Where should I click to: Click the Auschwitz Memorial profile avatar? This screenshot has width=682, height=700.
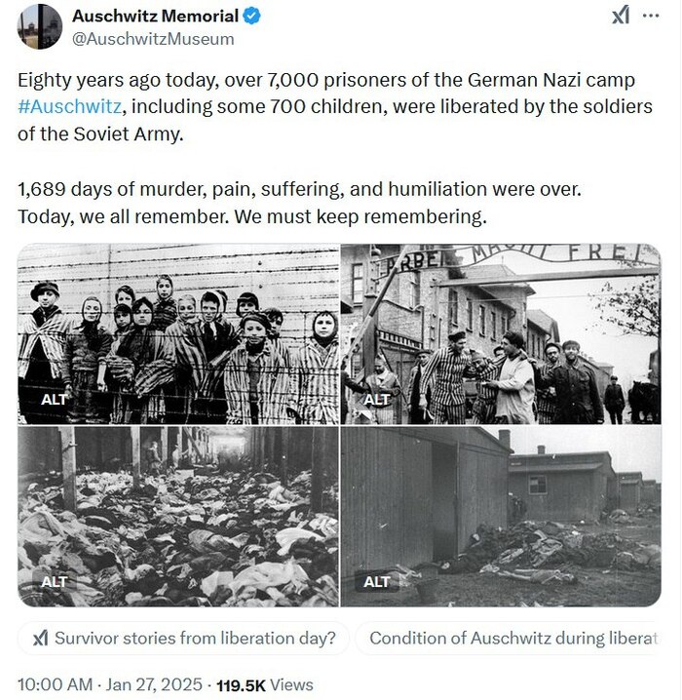pos(39,26)
